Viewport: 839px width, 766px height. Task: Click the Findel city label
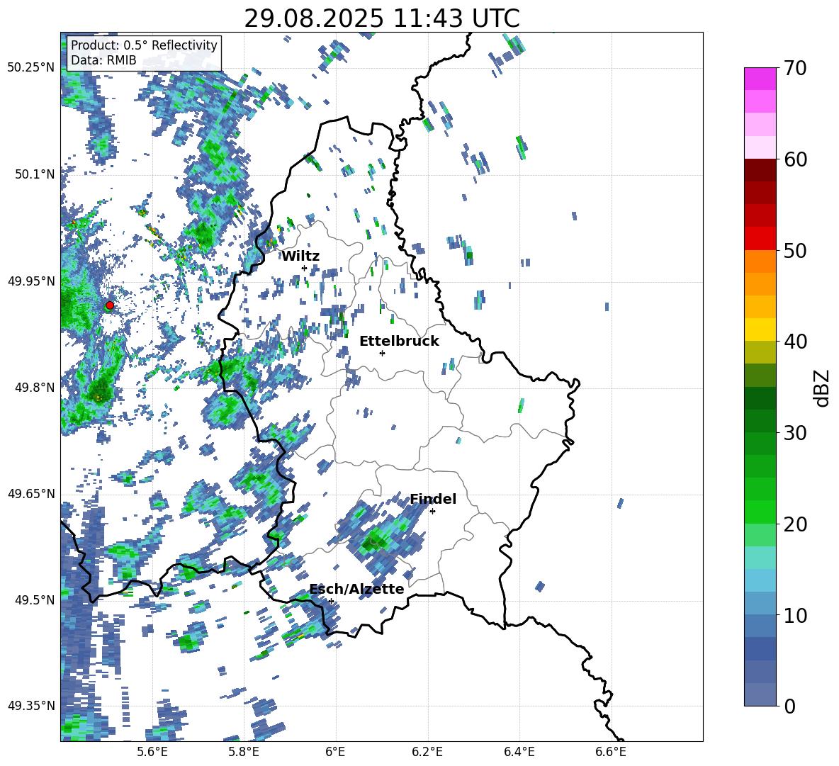433,499
